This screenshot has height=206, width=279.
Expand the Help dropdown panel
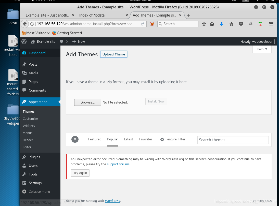coord(262,49)
